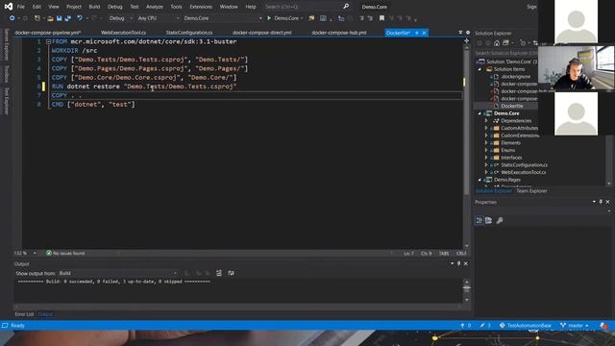Close the Properties panel

tap(607, 202)
